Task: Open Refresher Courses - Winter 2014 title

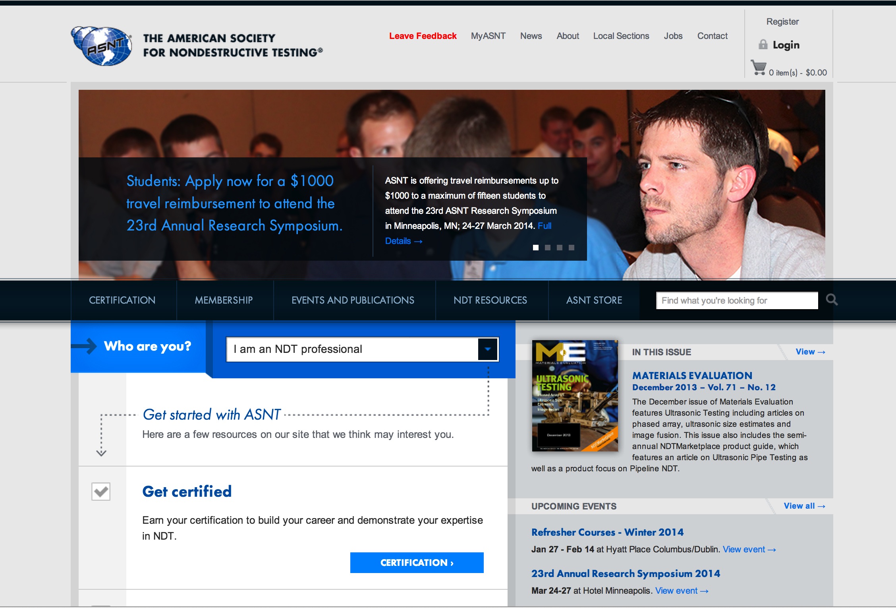Action: (608, 532)
